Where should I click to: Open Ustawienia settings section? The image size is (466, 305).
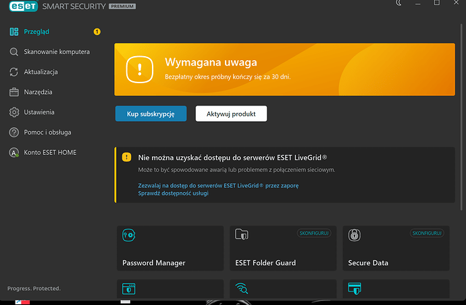pos(39,112)
